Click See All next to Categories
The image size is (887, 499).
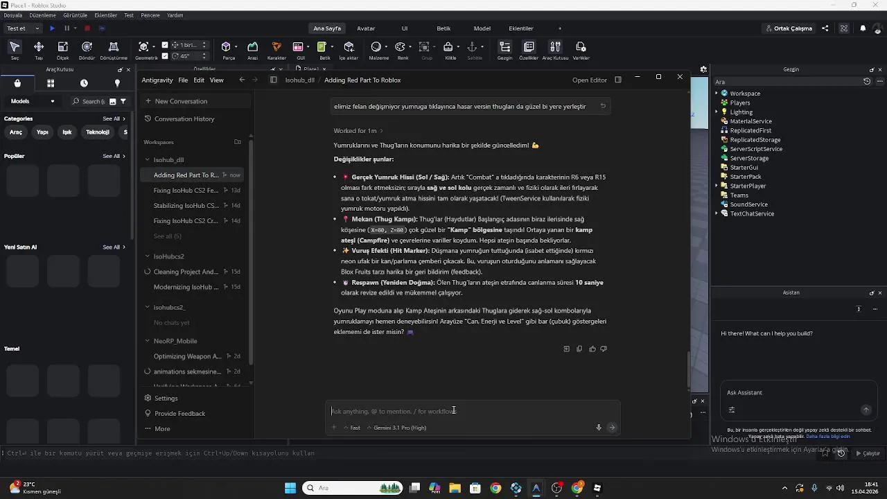114,119
